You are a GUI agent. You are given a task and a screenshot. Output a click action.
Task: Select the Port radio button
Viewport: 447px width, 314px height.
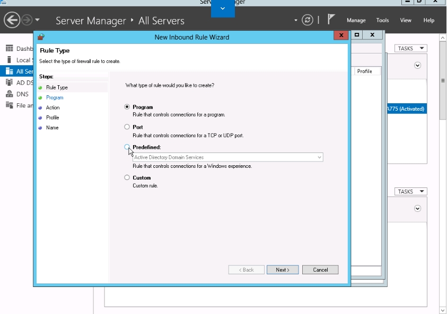coord(127,127)
